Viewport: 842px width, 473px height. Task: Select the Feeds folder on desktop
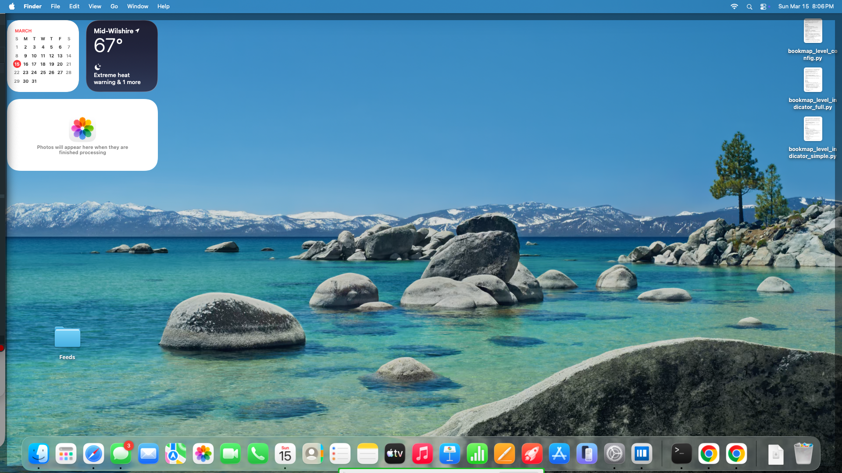click(x=67, y=338)
